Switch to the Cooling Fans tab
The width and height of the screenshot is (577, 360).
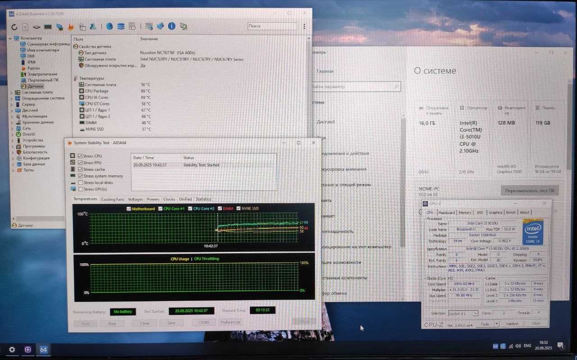pos(112,199)
